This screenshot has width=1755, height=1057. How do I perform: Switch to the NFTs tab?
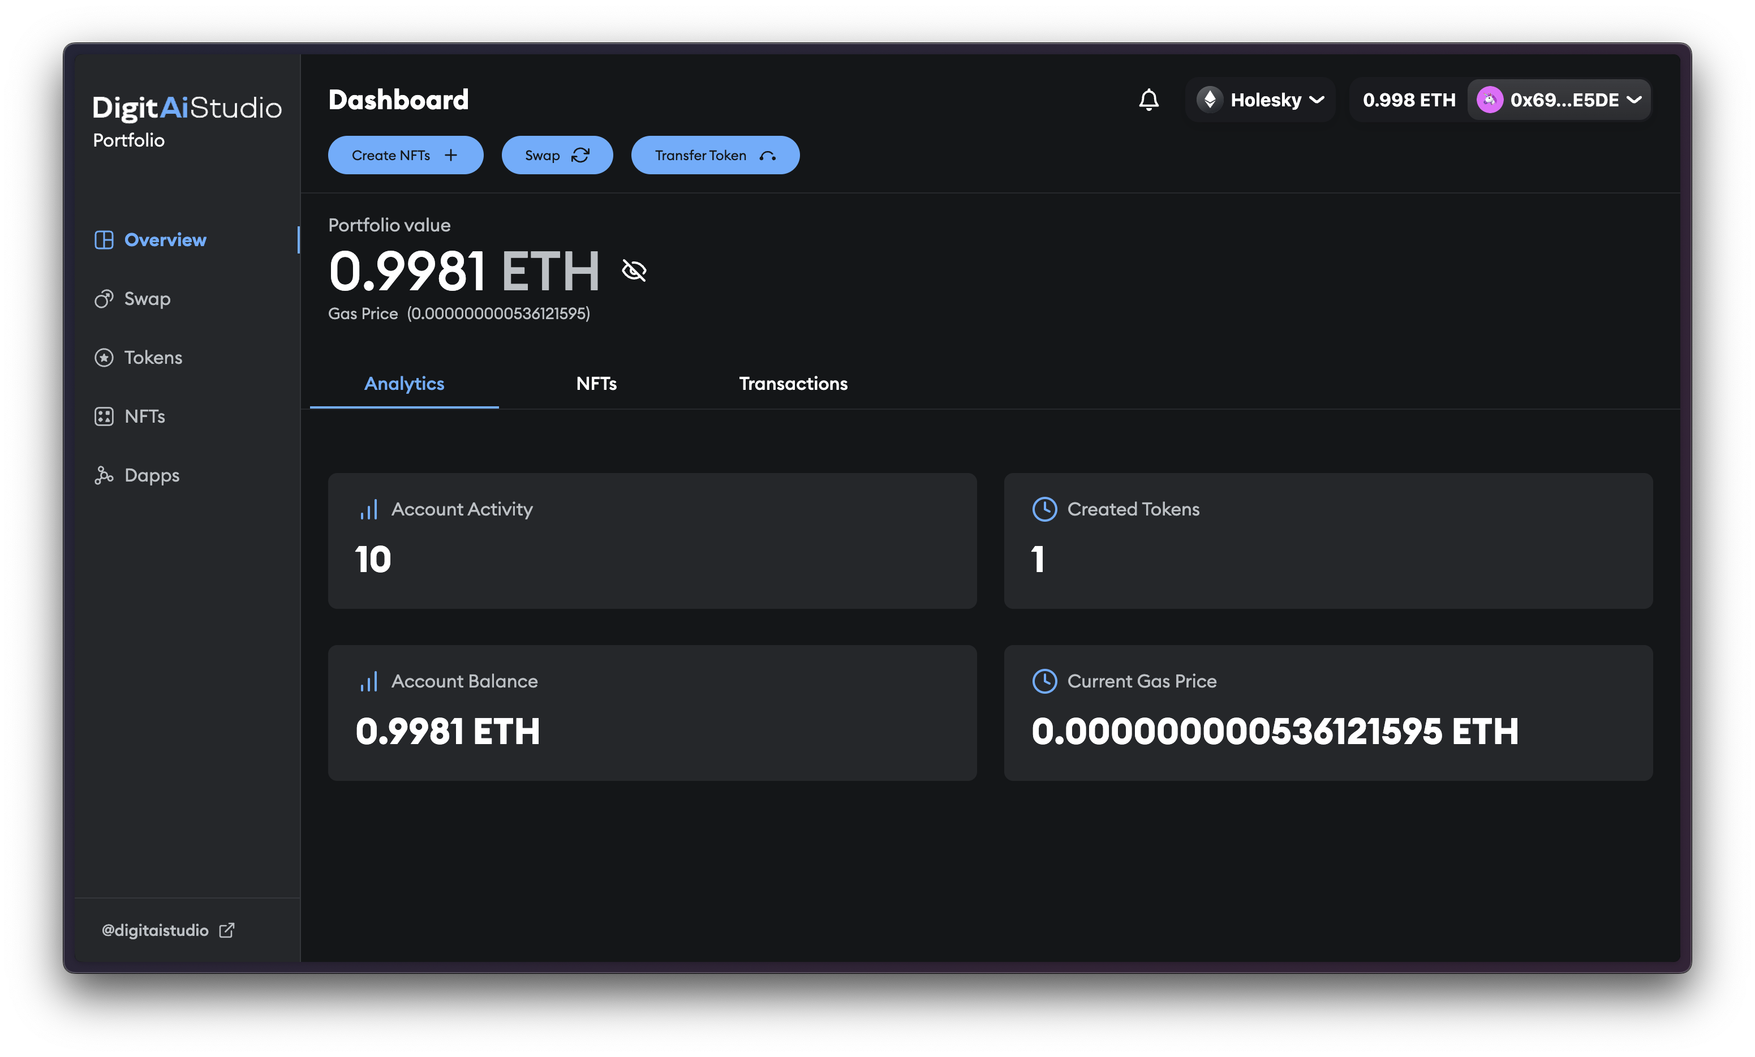596,384
